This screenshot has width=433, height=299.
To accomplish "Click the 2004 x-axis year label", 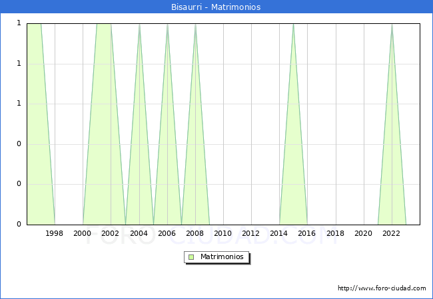I will click(x=139, y=233).
